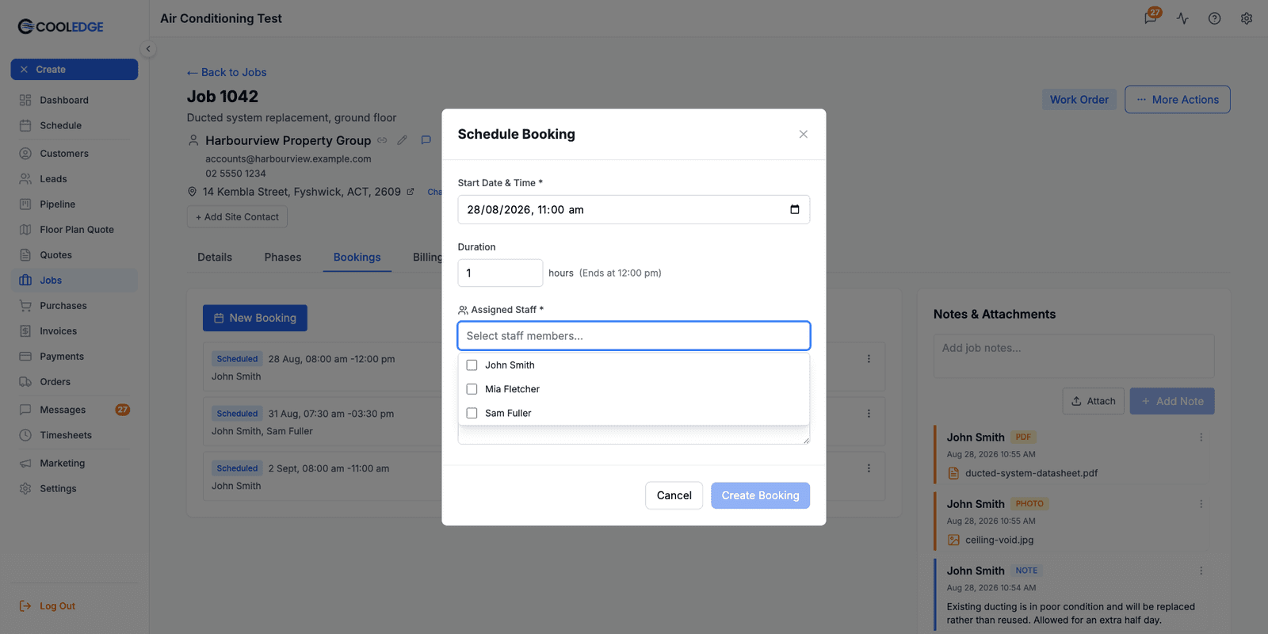1268x634 pixels.
Task: Click the chat icon beside customer name
Action: coord(426,140)
